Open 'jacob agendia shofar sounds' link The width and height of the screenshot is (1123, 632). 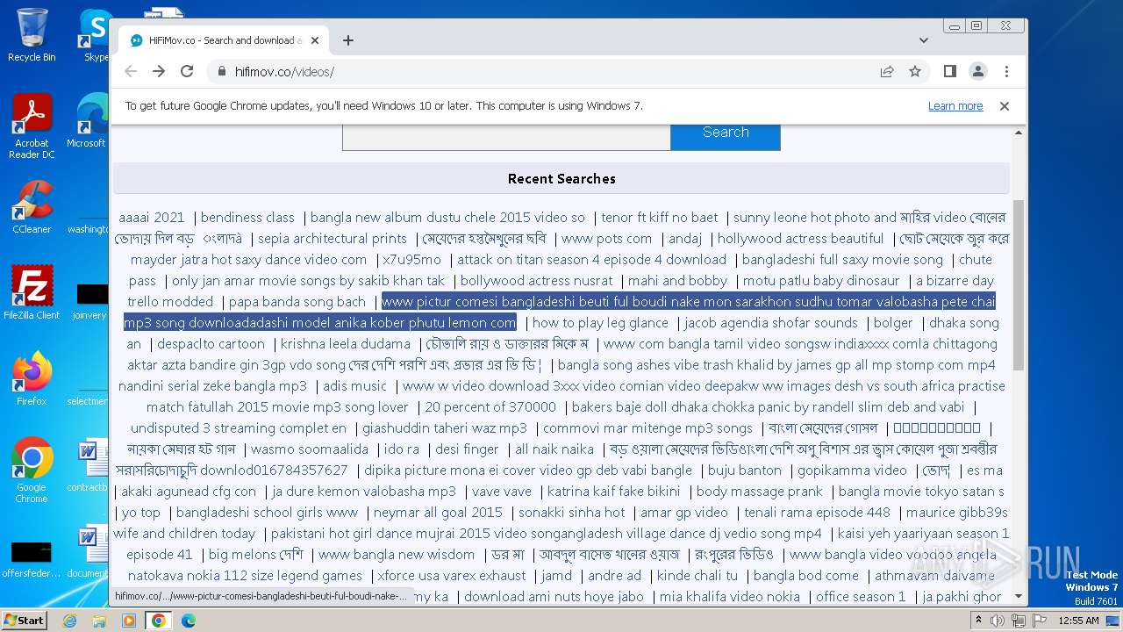coord(771,323)
